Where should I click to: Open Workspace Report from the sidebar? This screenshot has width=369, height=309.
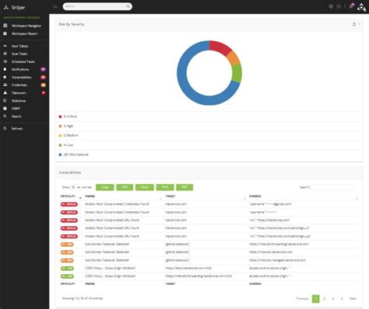pos(24,33)
